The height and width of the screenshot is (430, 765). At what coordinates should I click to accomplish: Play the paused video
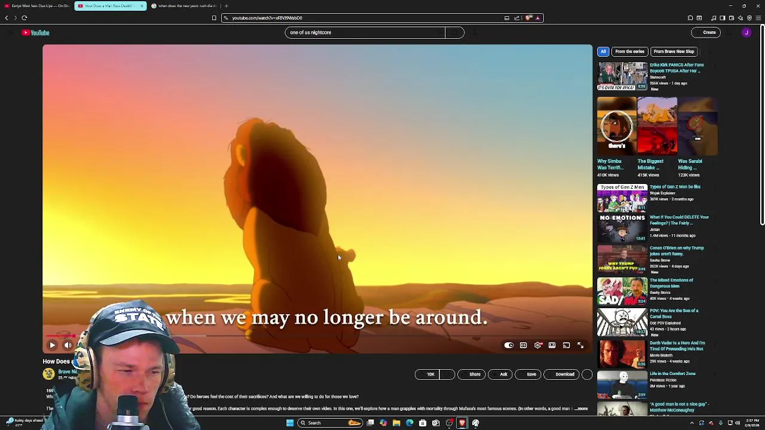pyautogui.click(x=52, y=345)
